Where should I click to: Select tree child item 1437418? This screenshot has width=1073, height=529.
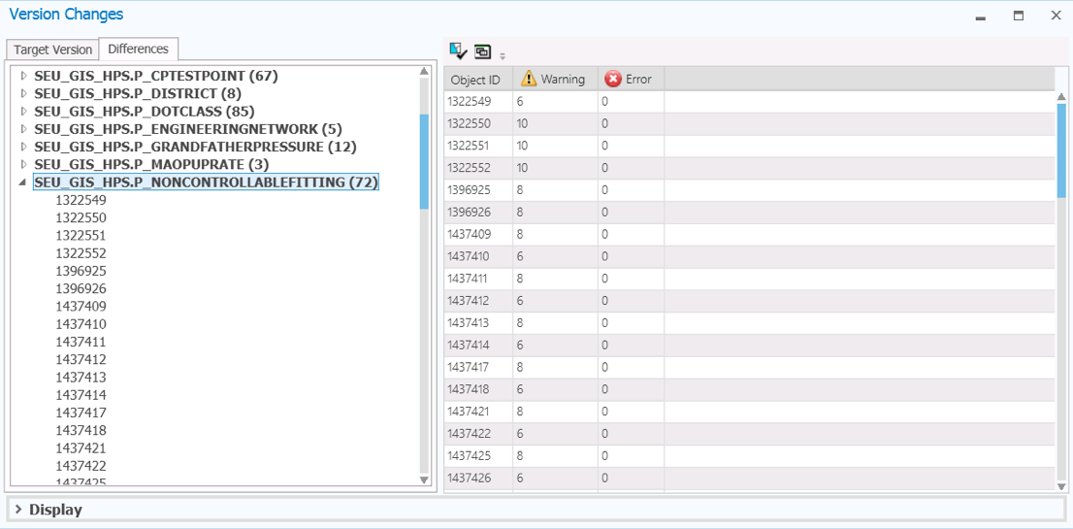pyautogui.click(x=81, y=431)
